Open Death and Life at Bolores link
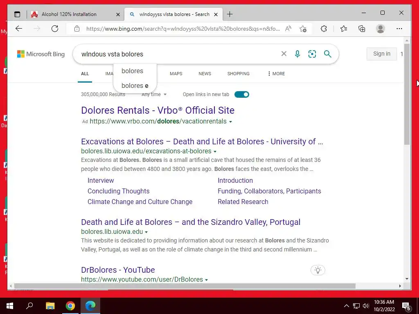This screenshot has height=314, width=419. pos(191,222)
